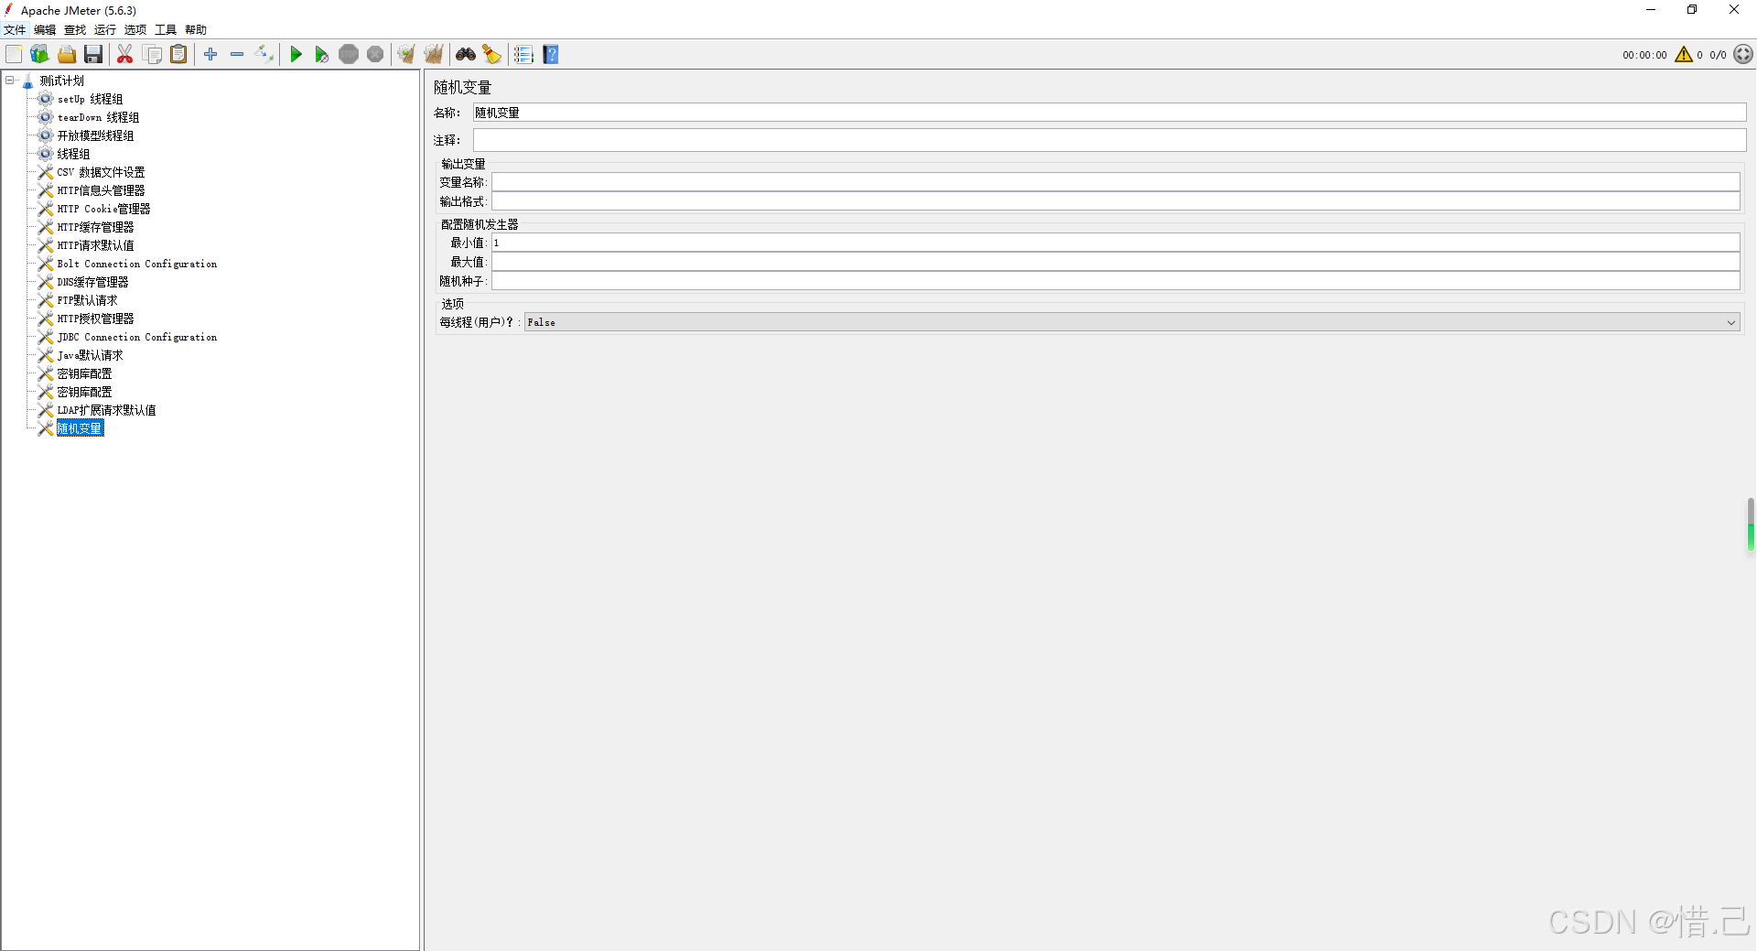
Task: Click the 0/0 thread count indicator
Action: [x=1718, y=55]
